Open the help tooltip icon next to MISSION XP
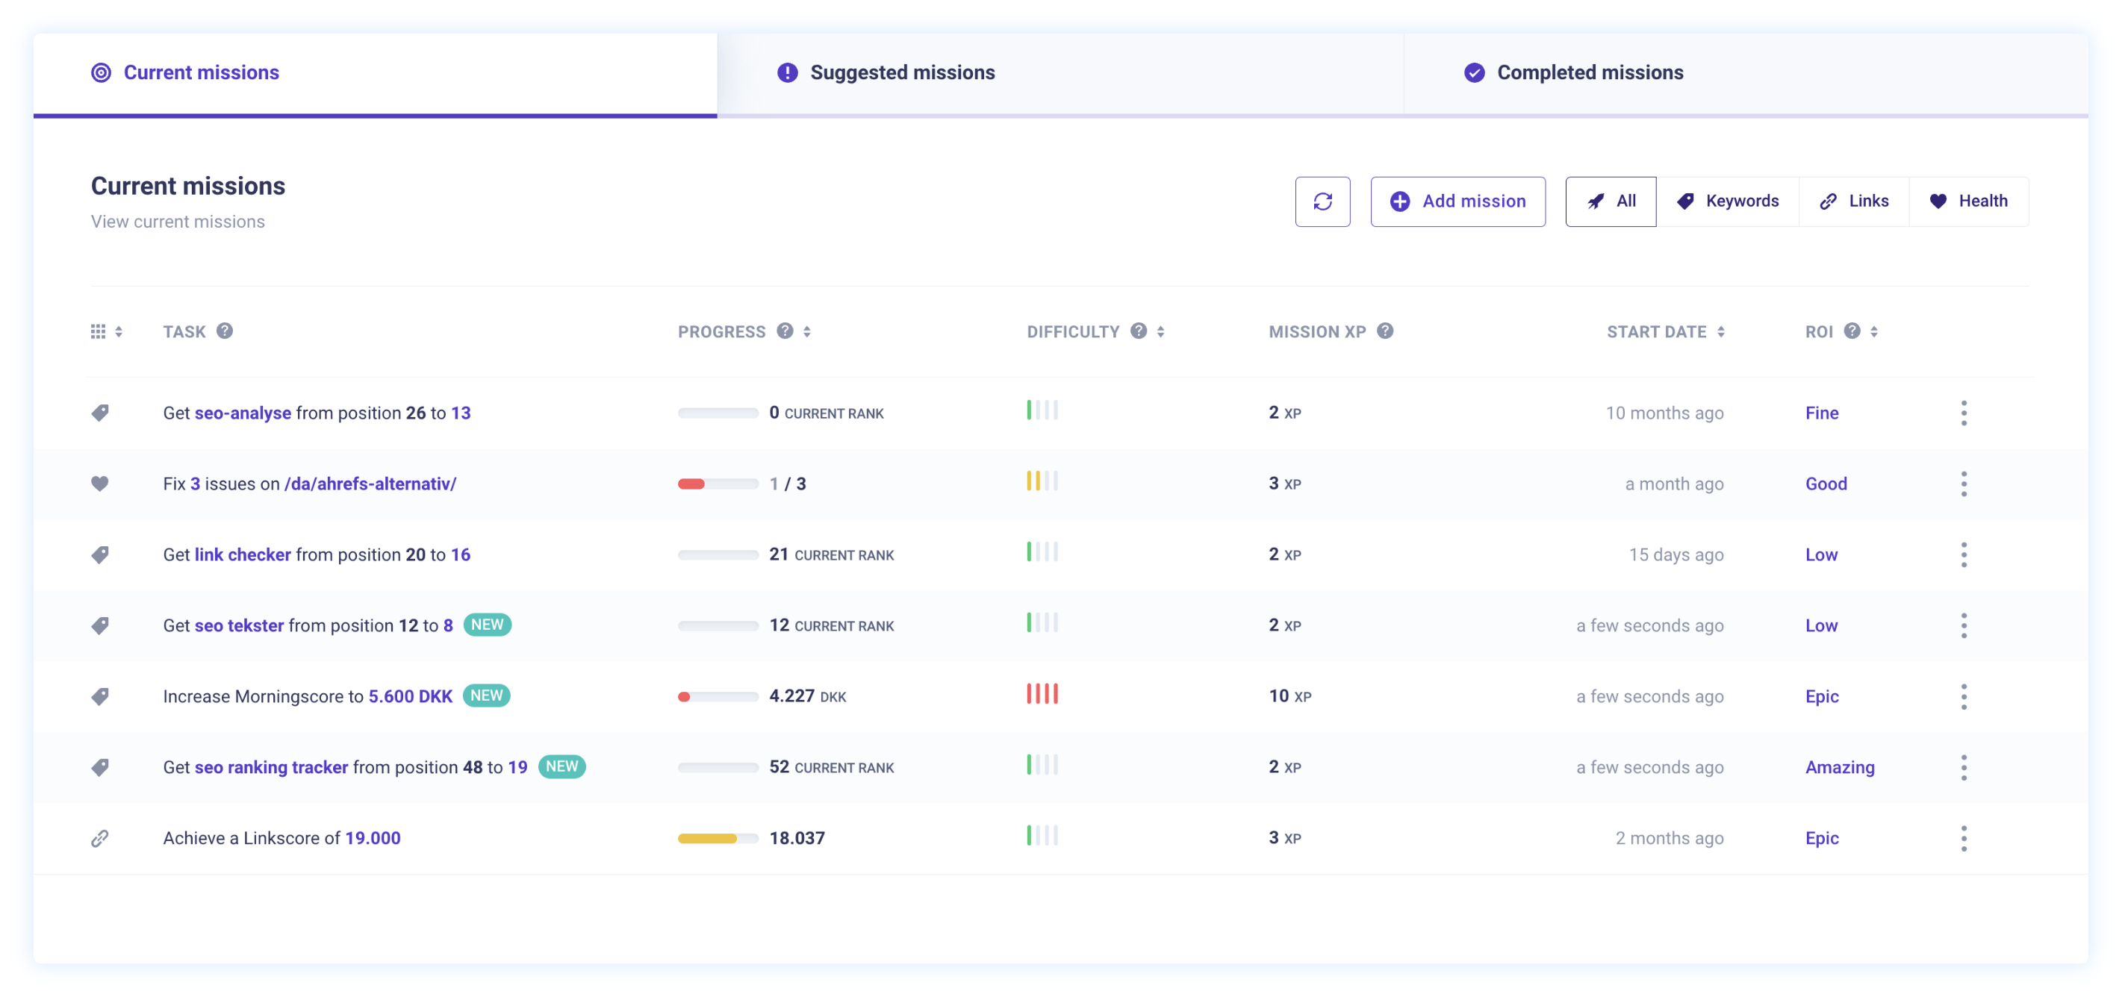 [x=1387, y=331]
